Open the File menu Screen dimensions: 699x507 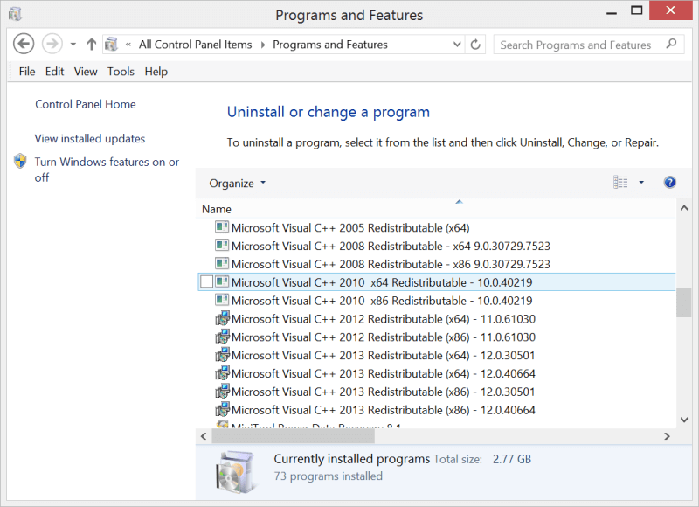pos(27,72)
